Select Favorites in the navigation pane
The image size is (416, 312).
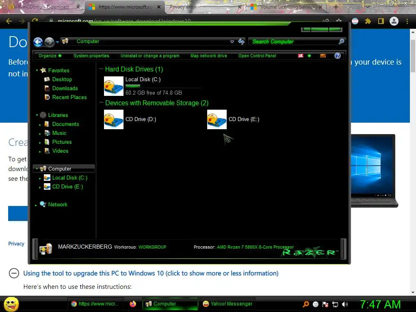pos(58,70)
